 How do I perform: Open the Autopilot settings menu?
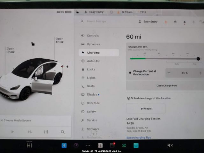click(x=93, y=61)
